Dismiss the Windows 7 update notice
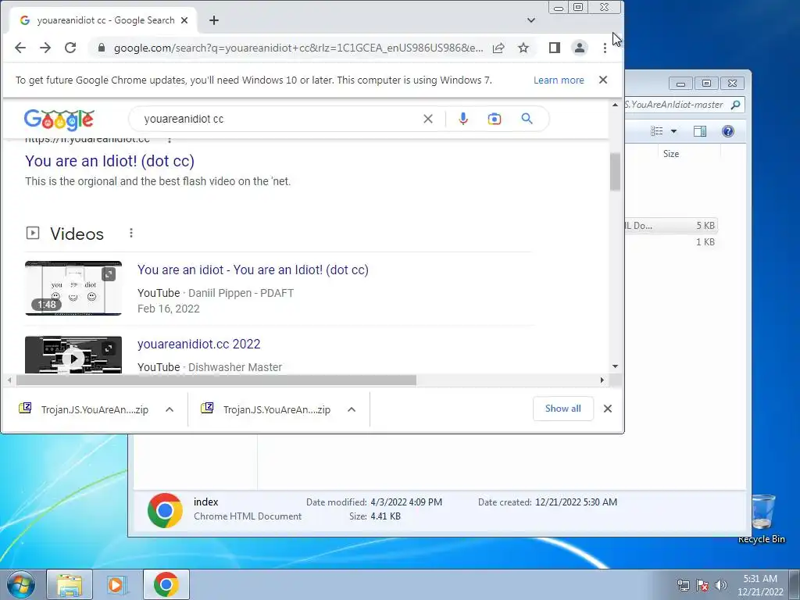The height and width of the screenshot is (600, 800). 603,80
